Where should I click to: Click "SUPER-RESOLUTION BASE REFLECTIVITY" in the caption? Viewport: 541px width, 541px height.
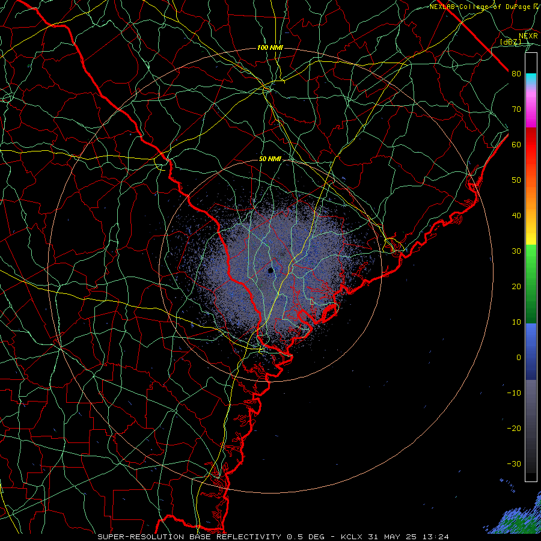click(188, 537)
